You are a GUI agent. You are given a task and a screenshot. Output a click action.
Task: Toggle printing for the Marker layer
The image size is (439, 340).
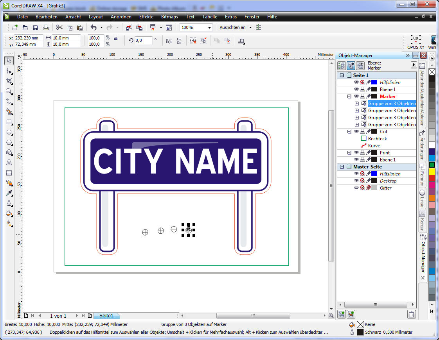click(362, 97)
